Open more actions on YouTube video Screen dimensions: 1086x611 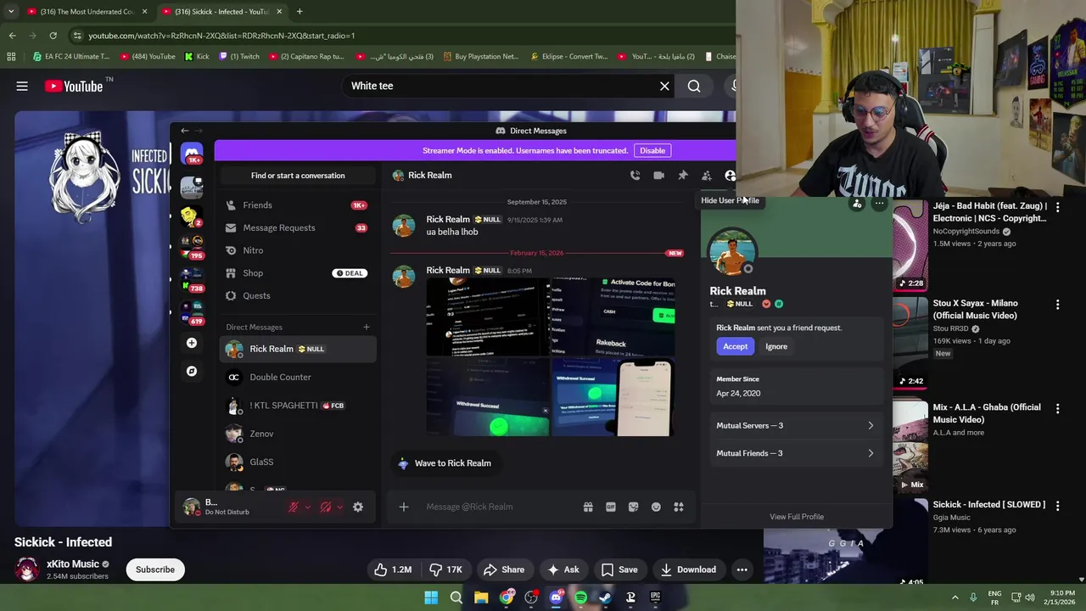pos(742,569)
